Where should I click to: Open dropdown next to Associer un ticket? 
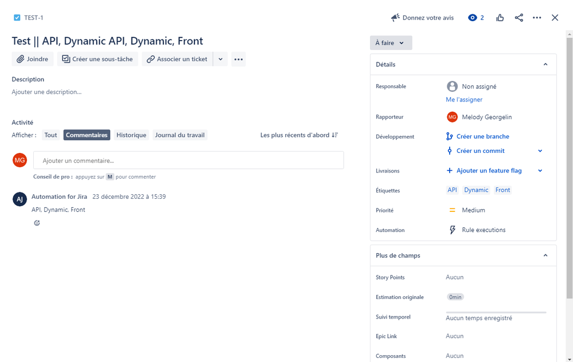pyautogui.click(x=220, y=59)
